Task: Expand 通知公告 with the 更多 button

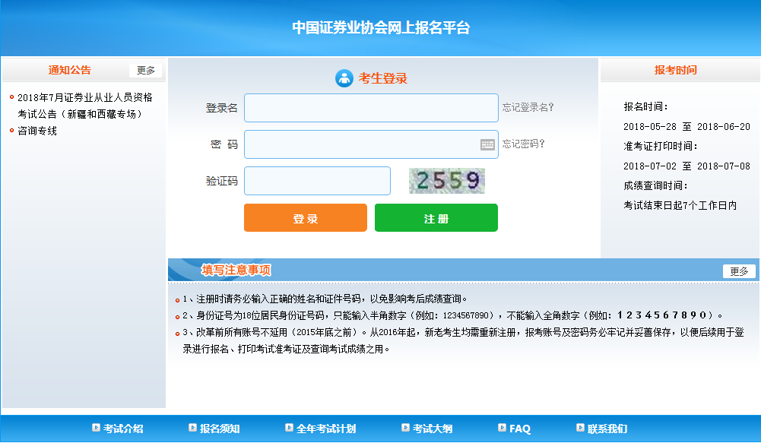Action: pyautogui.click(x=145, y=69)
